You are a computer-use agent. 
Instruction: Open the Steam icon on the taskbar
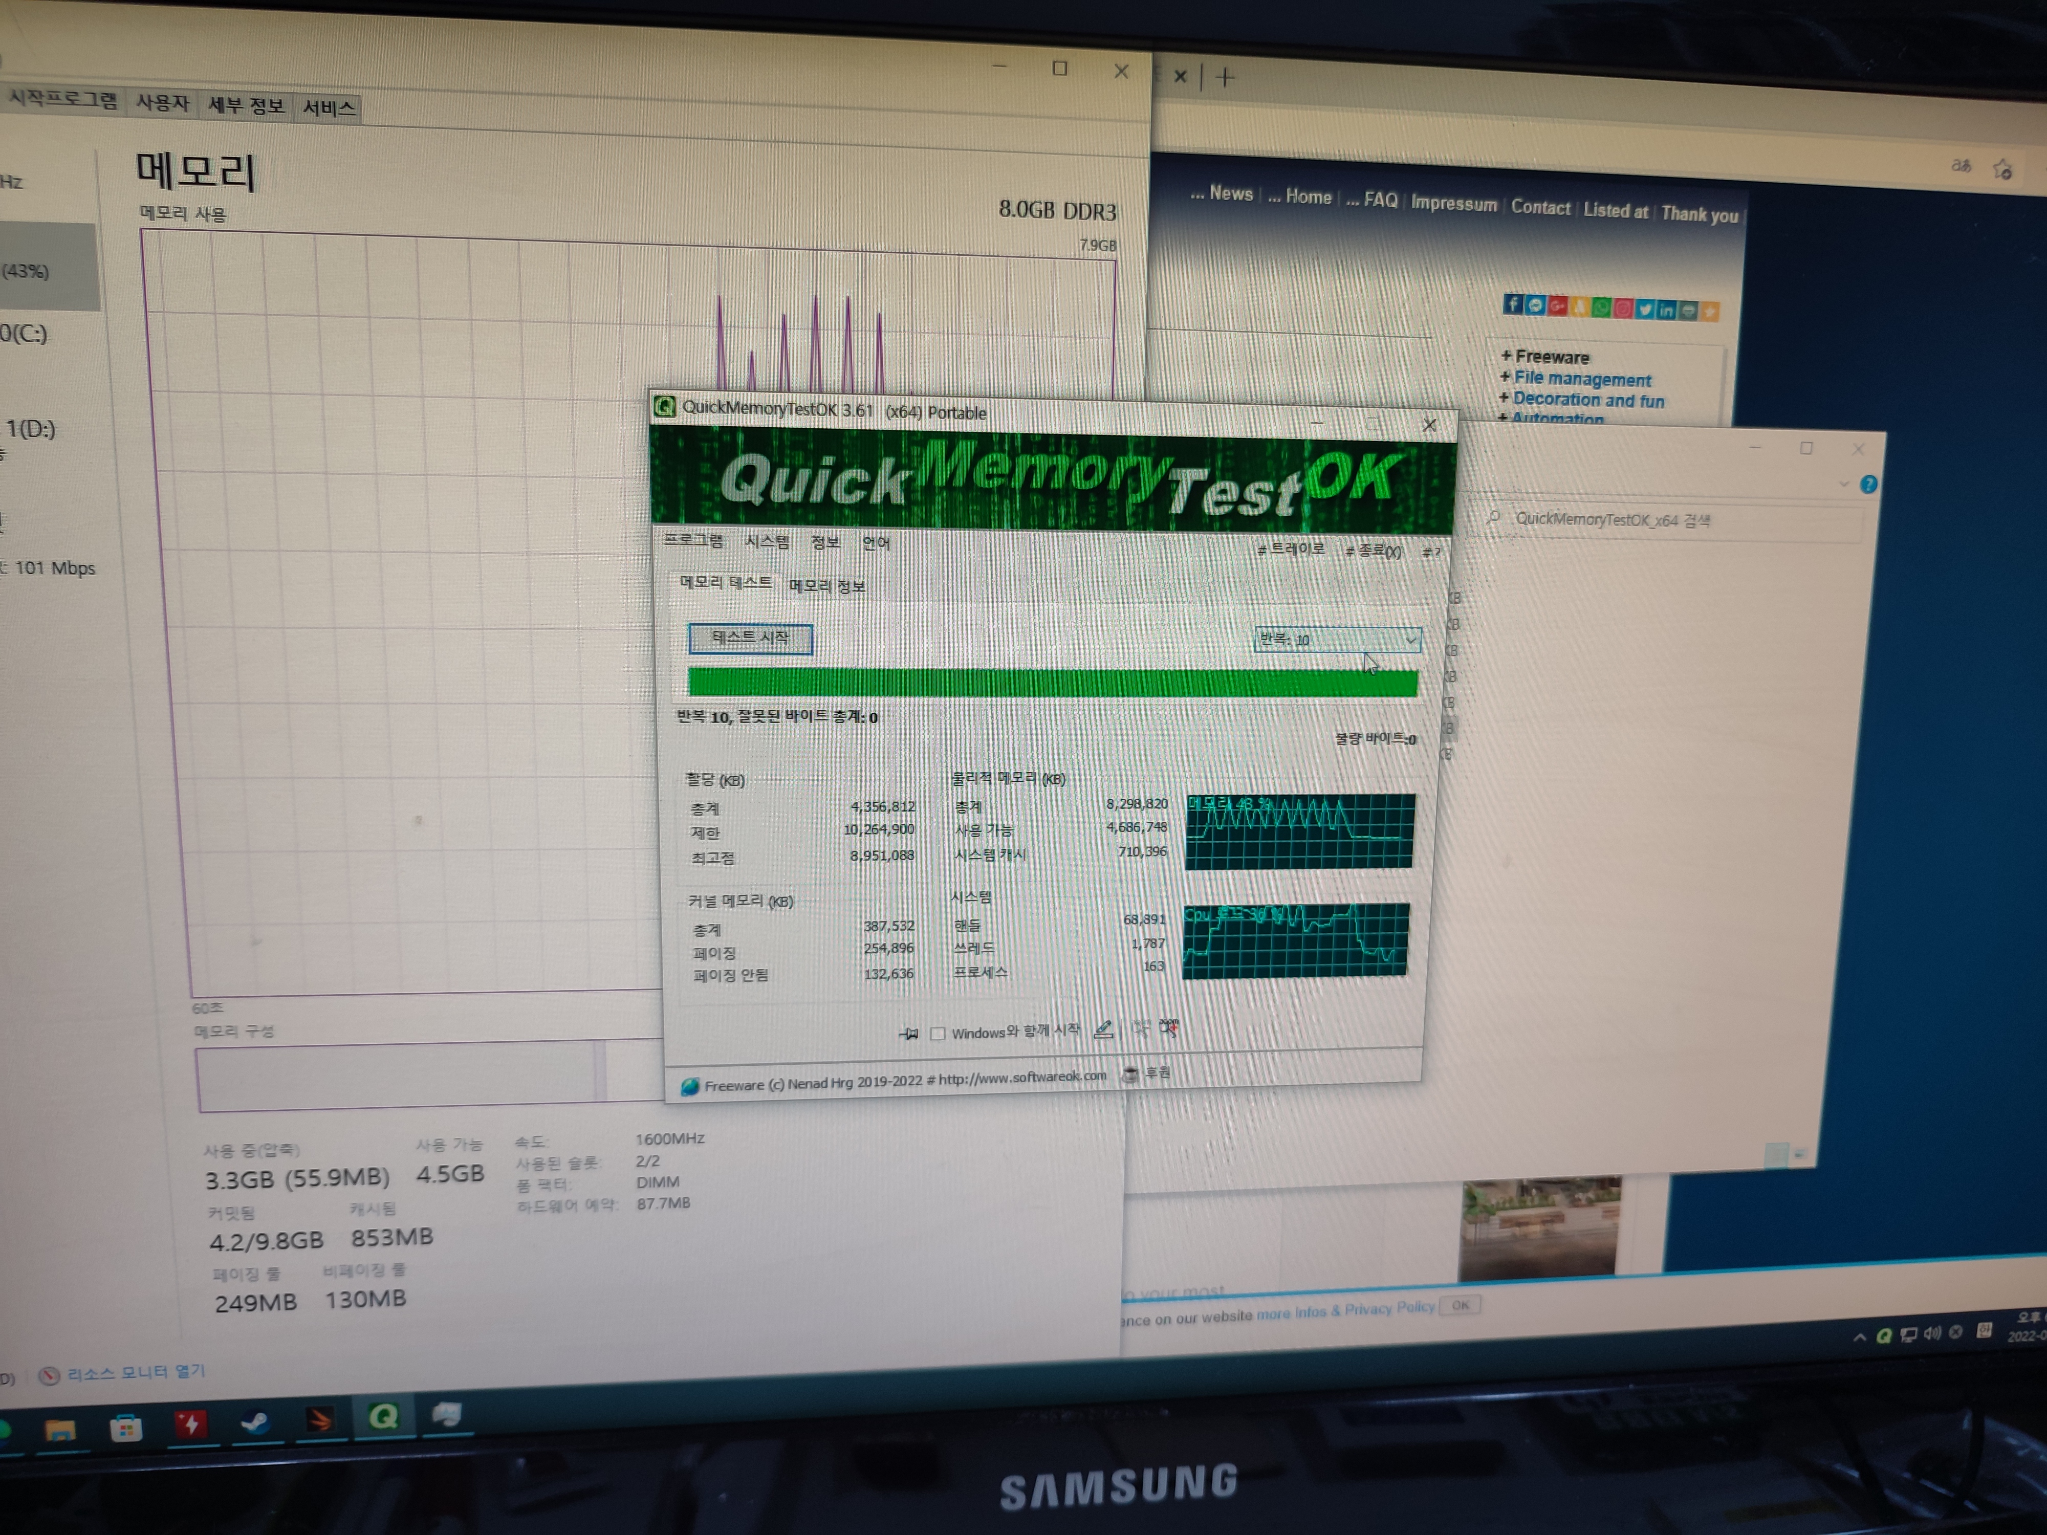coord(254,1423)
